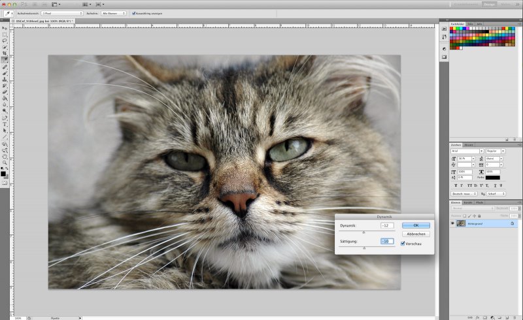Screen dimensions: 523x320
Task: Select the Clone Stamp tool
Action: coord(5,79)
